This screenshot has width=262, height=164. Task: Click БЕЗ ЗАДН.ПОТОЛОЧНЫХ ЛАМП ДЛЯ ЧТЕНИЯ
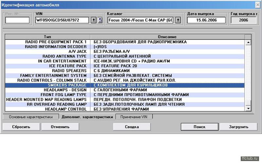point(139,104)
